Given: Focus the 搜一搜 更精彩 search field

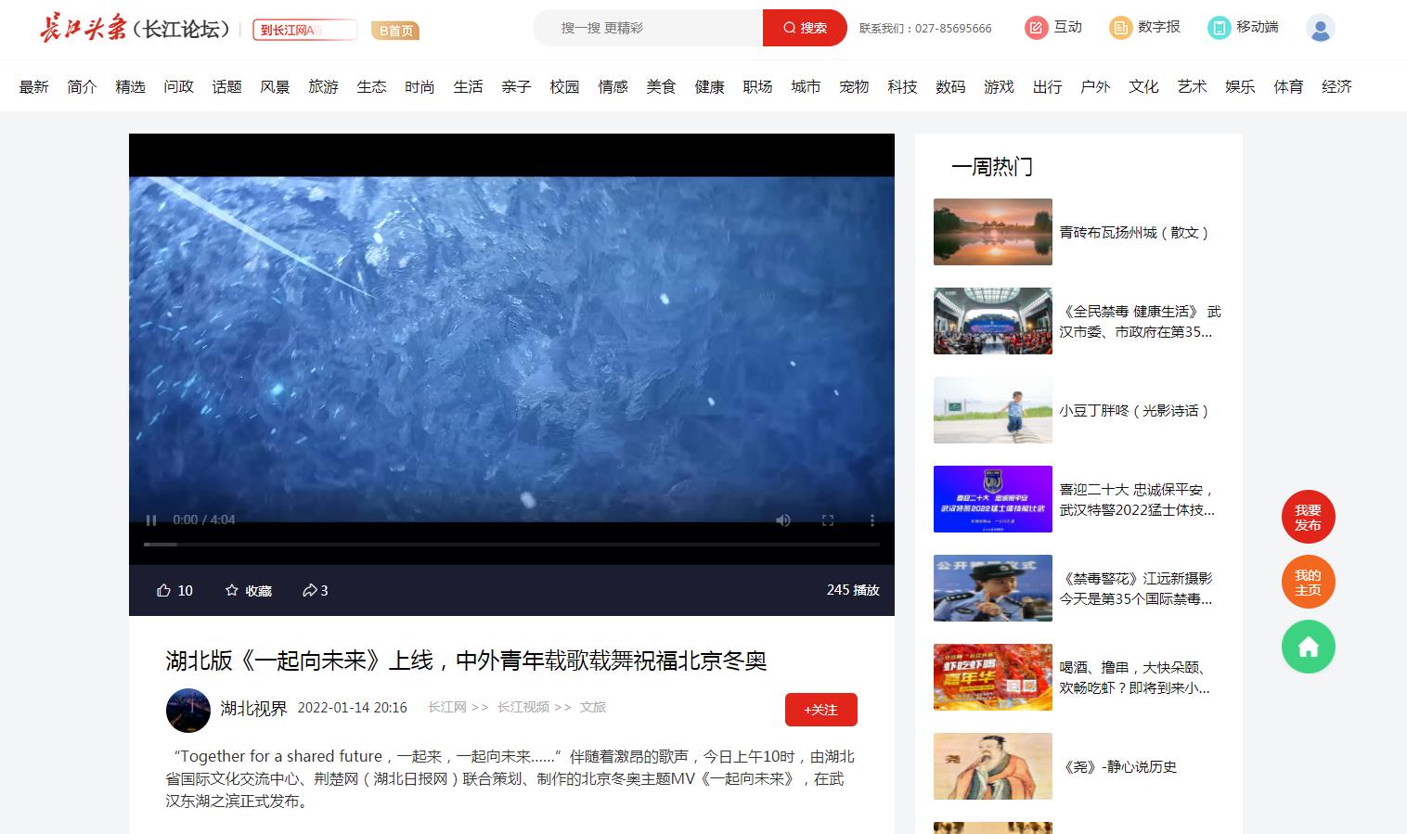Looking at the screenshot, I should coord(648,28).
